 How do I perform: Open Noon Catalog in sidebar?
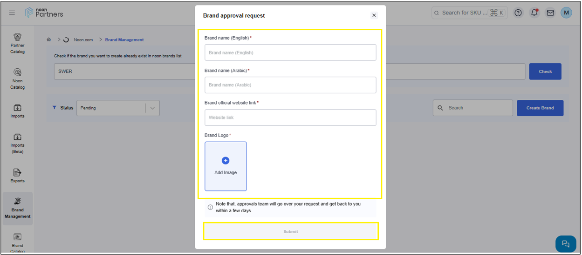17,78
